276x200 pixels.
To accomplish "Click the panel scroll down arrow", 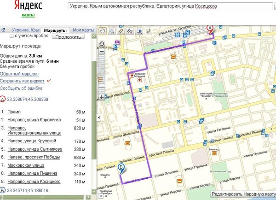I will tap(94, 192).
